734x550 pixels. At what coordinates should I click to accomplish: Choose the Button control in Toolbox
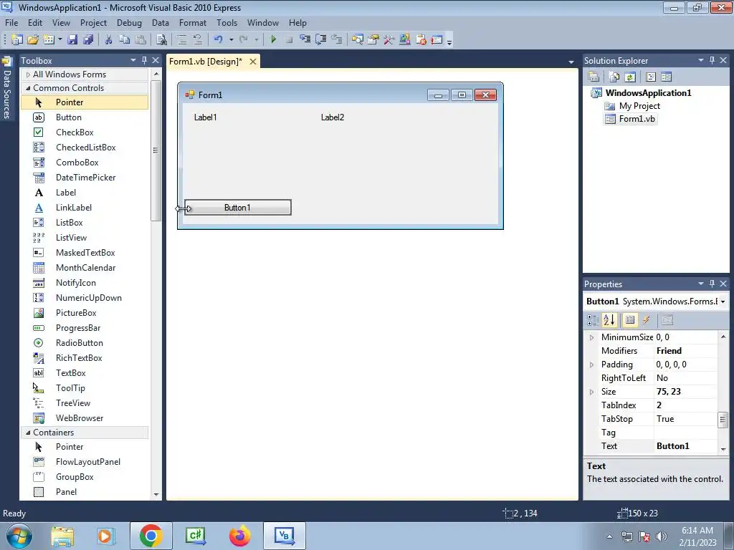(85, 117)
